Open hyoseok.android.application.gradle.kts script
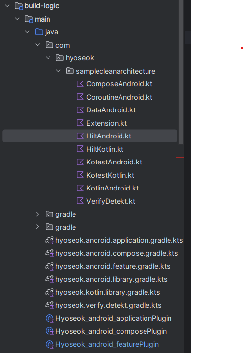243x353 pixels. tap(119, 240)
